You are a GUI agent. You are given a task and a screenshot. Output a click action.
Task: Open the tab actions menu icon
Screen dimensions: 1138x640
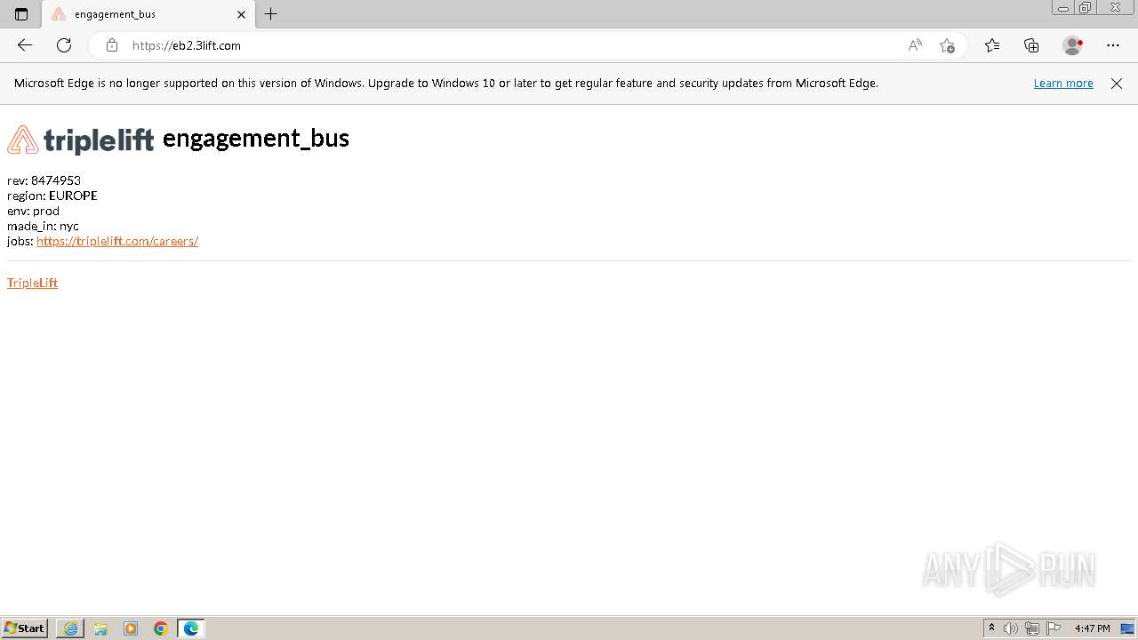coord(21,14)
